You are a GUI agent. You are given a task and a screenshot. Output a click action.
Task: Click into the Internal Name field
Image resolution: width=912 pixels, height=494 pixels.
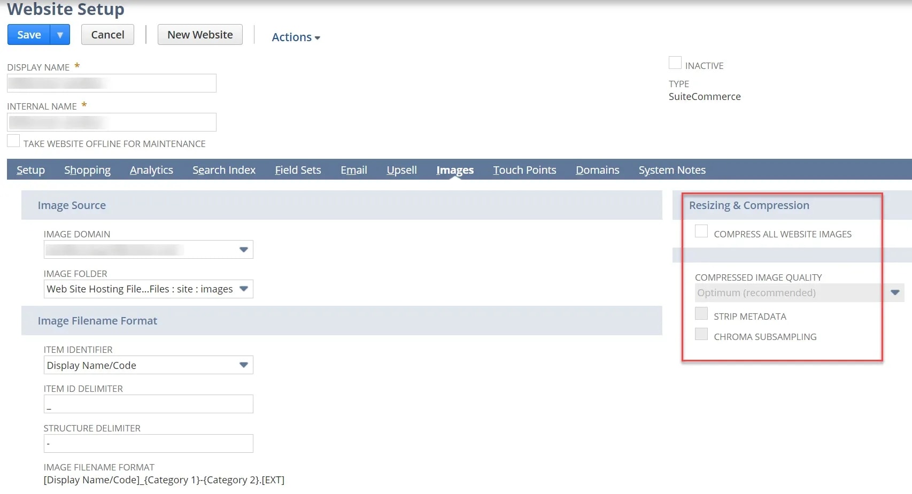pos(112,122)
